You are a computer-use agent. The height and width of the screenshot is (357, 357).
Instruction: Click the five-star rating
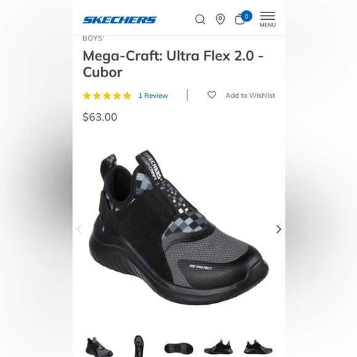click(107, 95)
